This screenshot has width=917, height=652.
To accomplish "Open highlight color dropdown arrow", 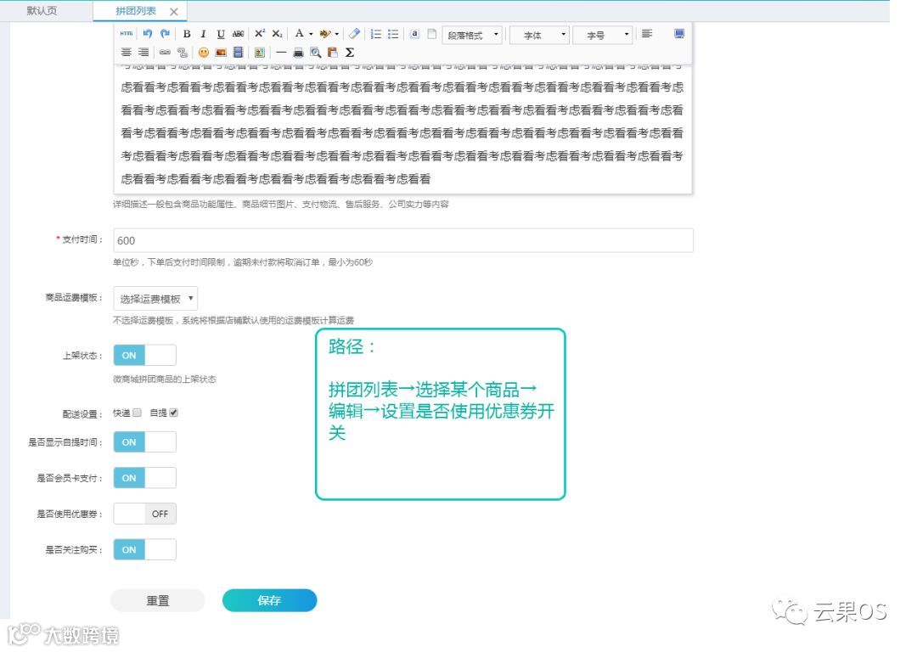I will click(x=336, y=34).
